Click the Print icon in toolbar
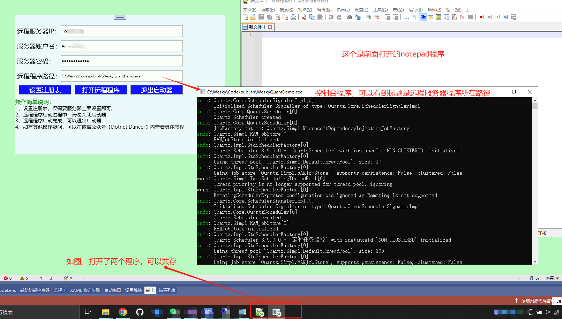562x319 pixels. coord(293,17)
